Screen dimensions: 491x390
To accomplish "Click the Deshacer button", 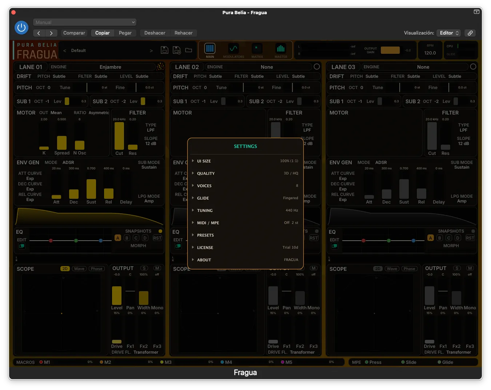I will click(x=155, y=33).
